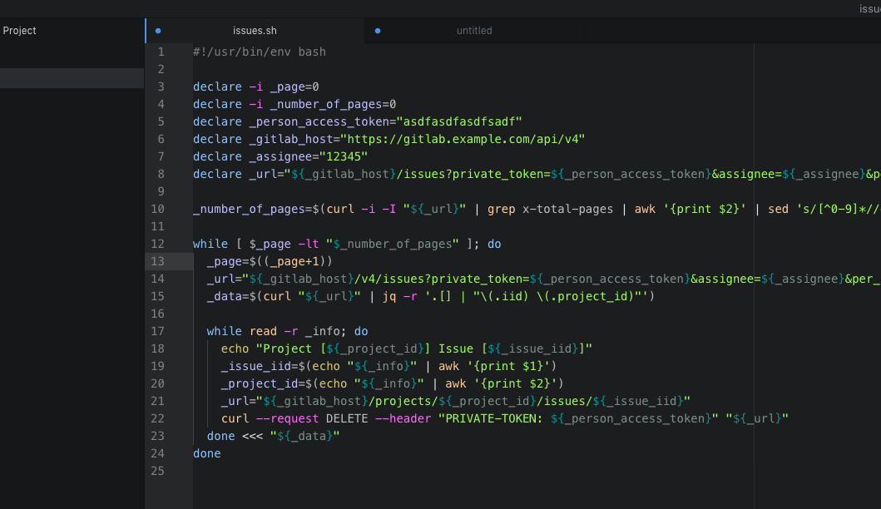
Task: Switch to the untitled tab
Action: point(474,30)
